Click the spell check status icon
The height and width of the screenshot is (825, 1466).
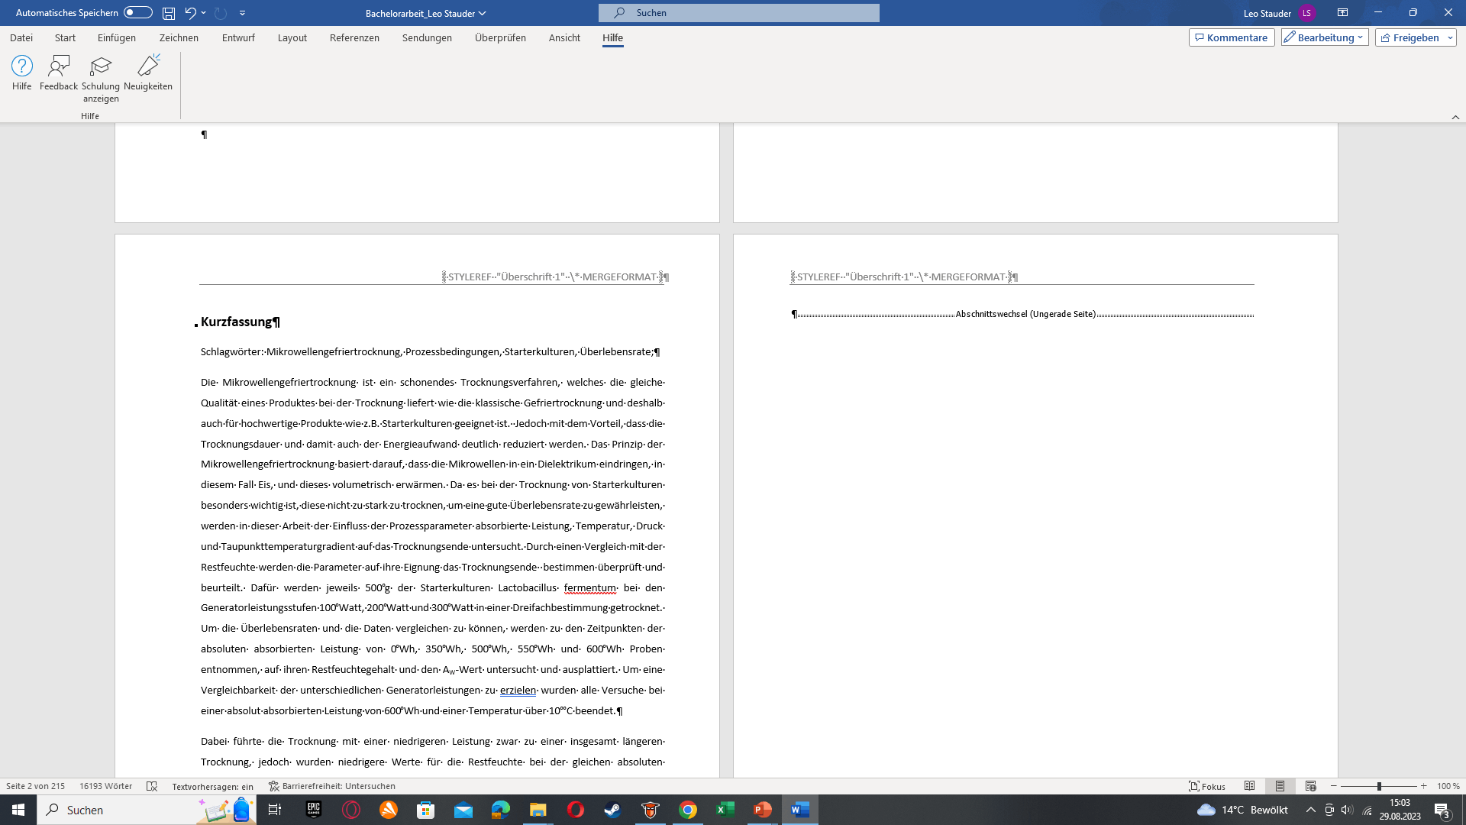(x=152, y=786)
